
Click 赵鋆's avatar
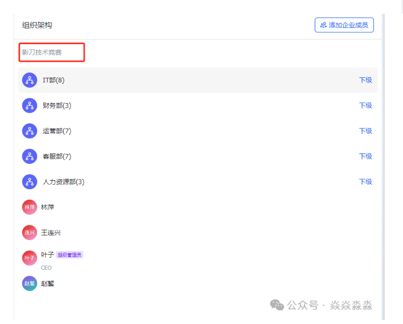(x=30, y=283)
